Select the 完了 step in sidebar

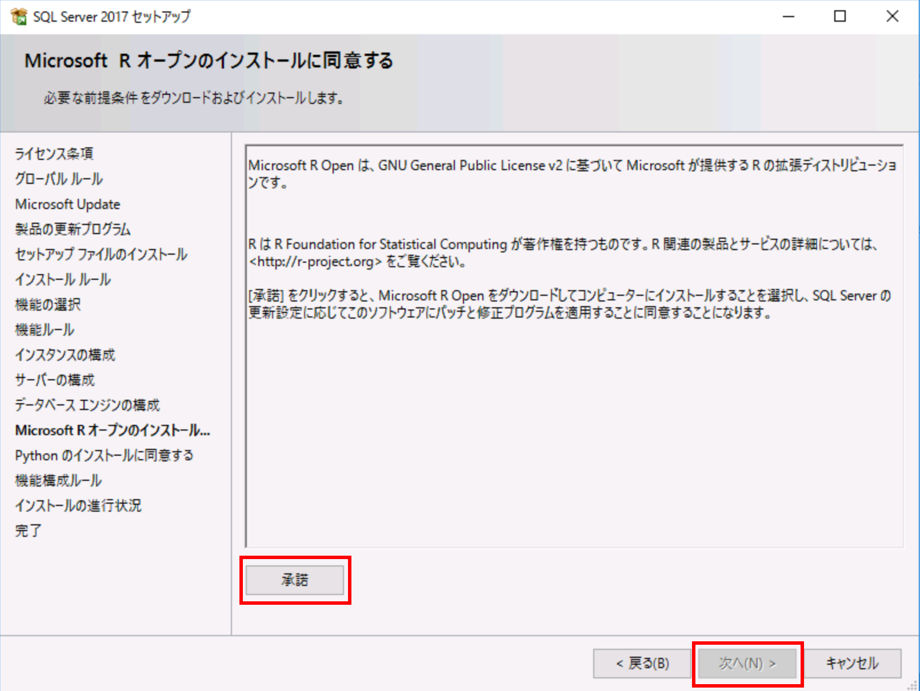(x=28, y=531)
